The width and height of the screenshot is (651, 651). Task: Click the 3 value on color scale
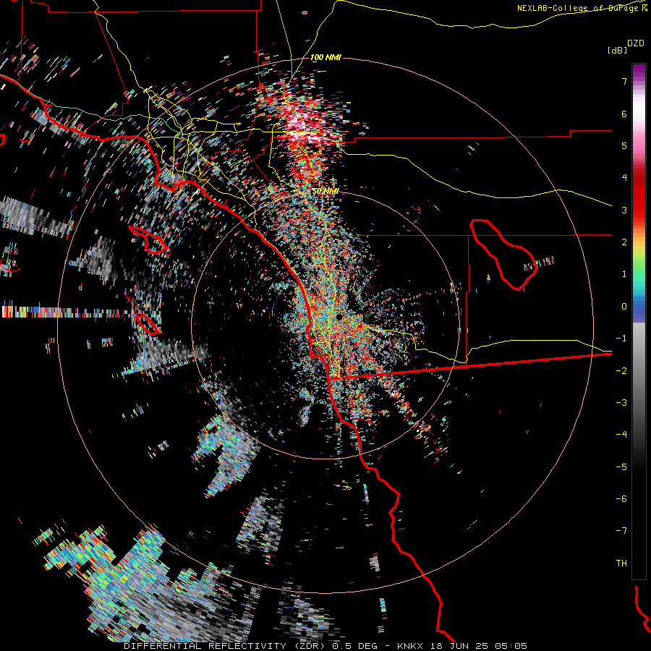(624, 210)
